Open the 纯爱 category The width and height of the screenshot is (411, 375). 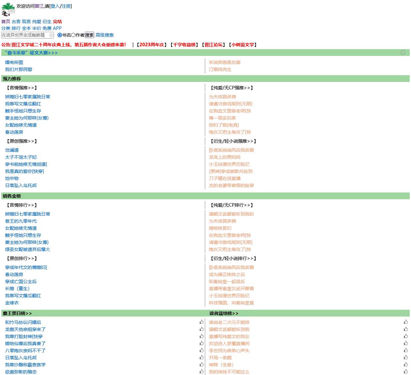[37, 22]
